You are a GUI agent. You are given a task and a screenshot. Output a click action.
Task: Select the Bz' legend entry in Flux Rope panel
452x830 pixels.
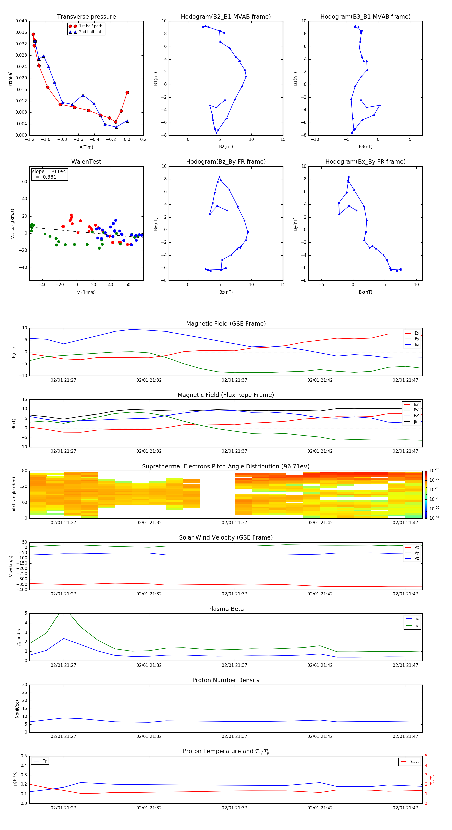(412, 416)
